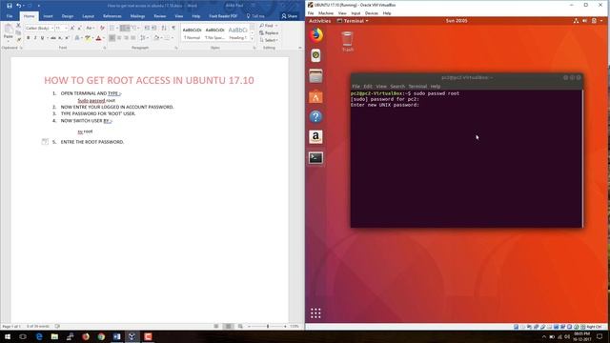Launch Firefox from the Ubuntu dock
Screen dimensions: 610x343
[315, 35]
